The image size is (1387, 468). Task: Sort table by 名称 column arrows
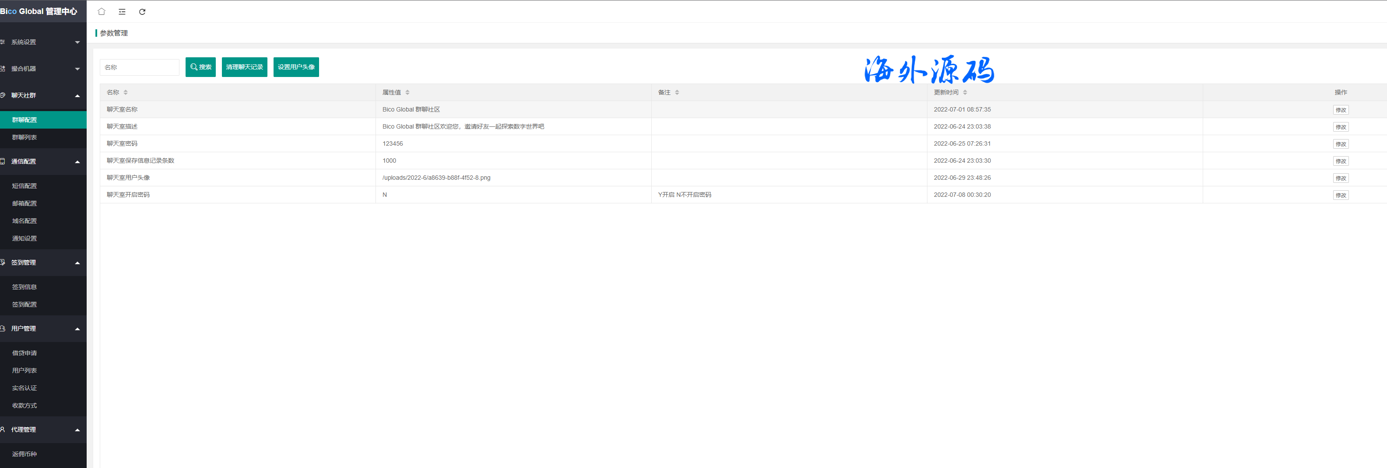[x=126, y=93]
